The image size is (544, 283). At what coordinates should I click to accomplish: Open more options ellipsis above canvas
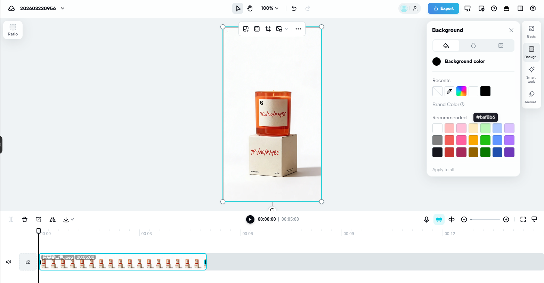(298, 29)
